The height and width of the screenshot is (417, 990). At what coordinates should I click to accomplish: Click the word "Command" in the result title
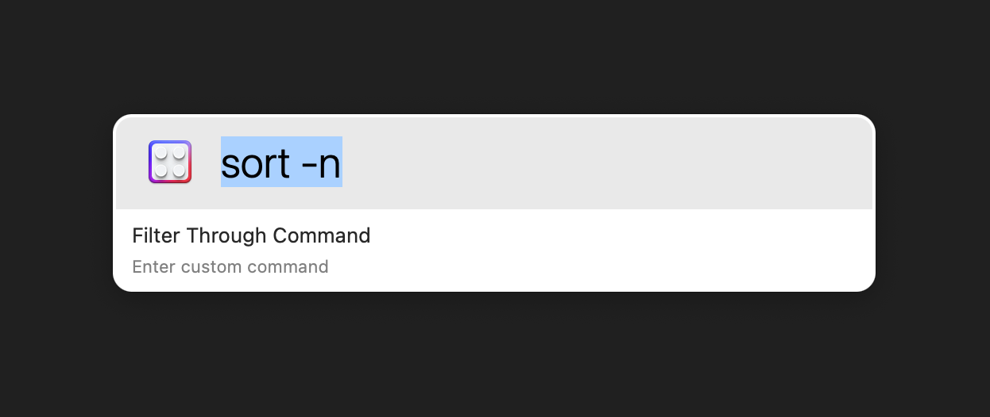point(322,235)
